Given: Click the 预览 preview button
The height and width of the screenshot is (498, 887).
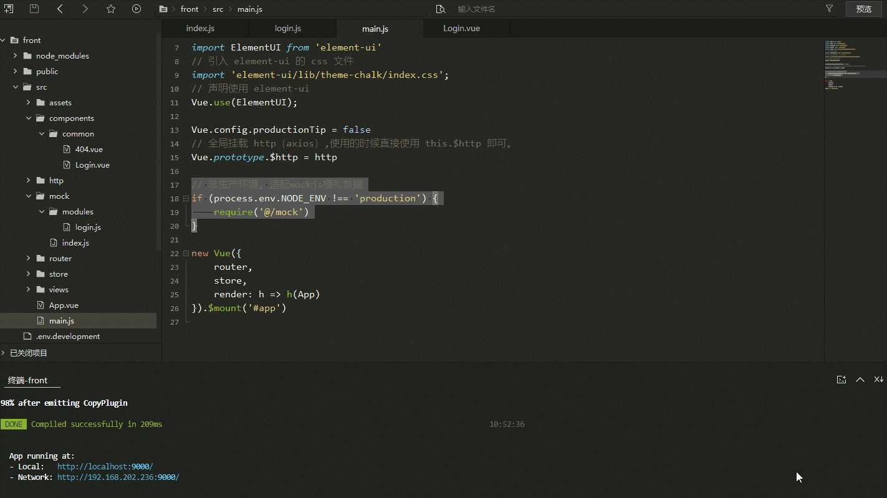Looking at the screenshot, I should pos(864,9).
